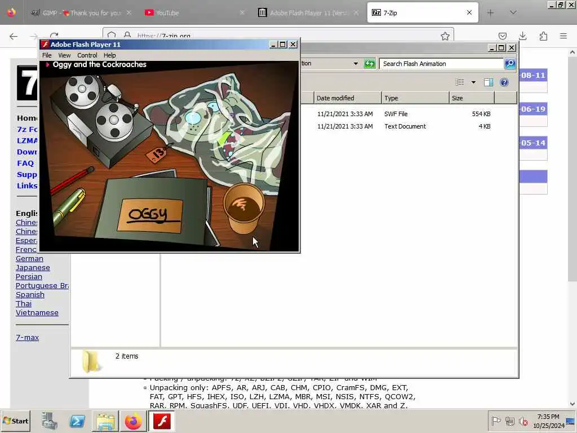Click the Flash Player taskbar button
The image size is (577, 433).
tap(162, 421)
